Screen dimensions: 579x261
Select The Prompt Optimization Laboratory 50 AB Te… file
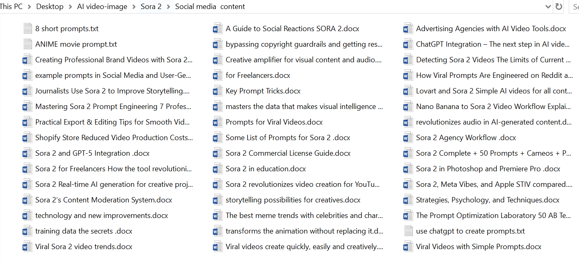493,216
